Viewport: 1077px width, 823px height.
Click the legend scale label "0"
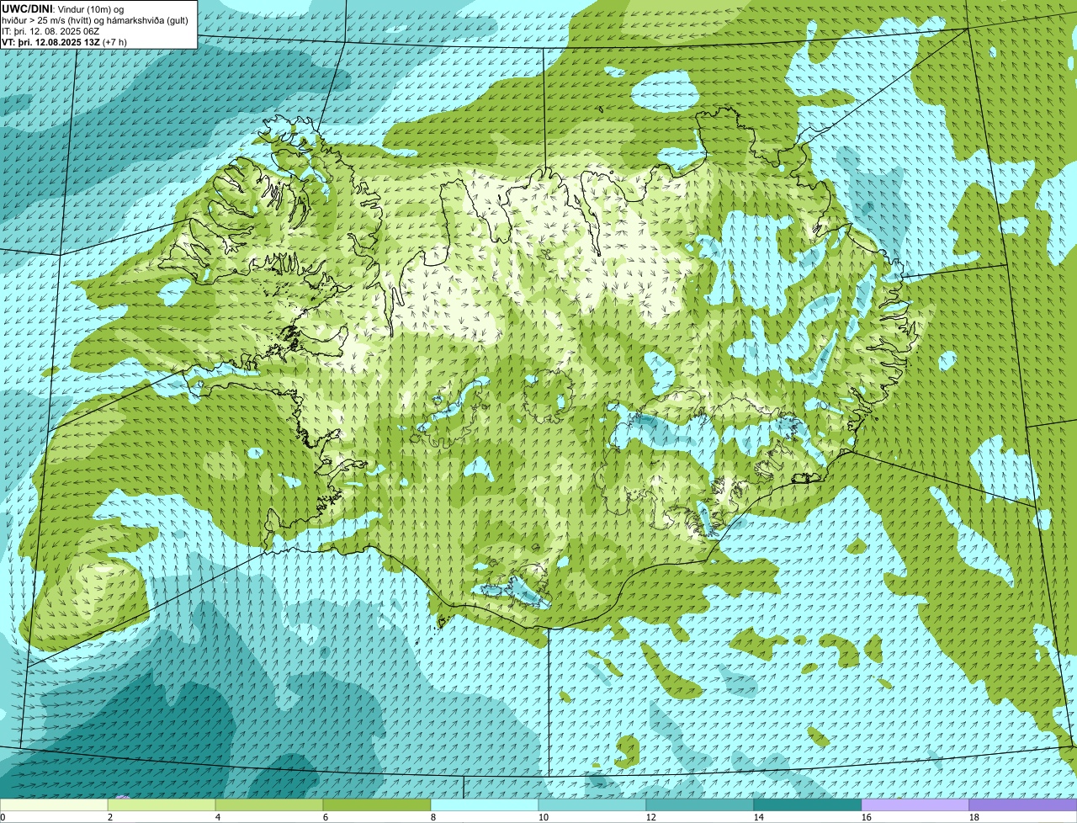3,817
